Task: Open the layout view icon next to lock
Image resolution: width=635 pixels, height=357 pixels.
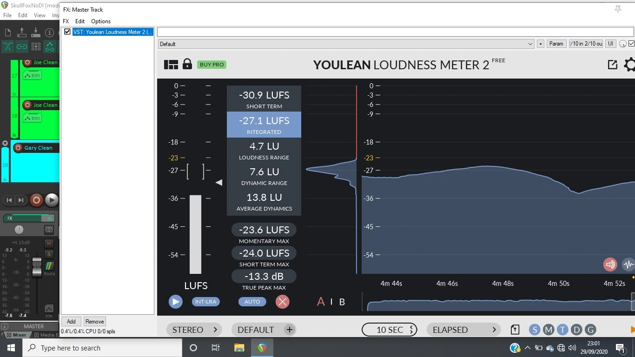Action: pyautogui.click(x=171, y=65)
